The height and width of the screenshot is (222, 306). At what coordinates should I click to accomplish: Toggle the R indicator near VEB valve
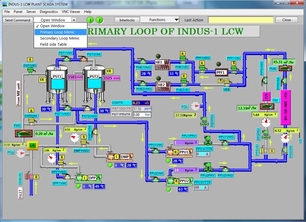pyautogui.click(x=220, y=80)
